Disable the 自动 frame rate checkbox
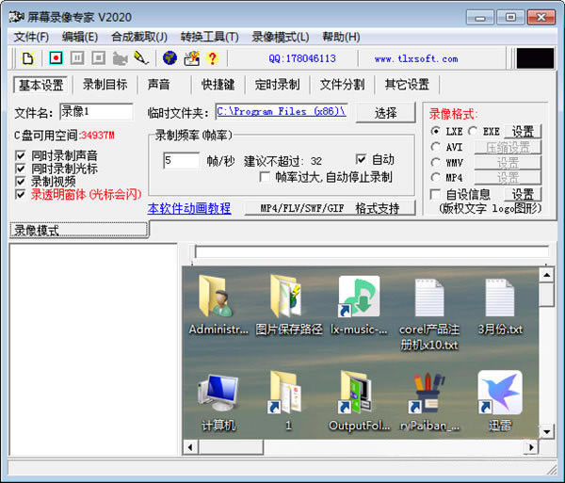 click(362, 159)
